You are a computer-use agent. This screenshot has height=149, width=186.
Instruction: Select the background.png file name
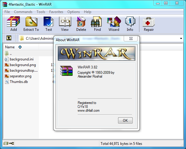[23, 65]
